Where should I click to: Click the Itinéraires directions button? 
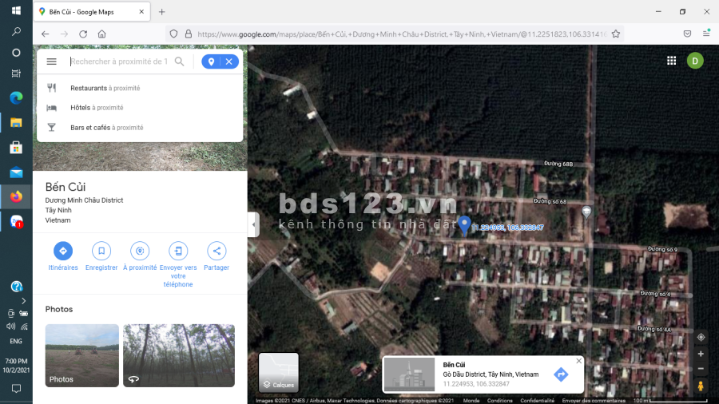[x=63, y=251]
